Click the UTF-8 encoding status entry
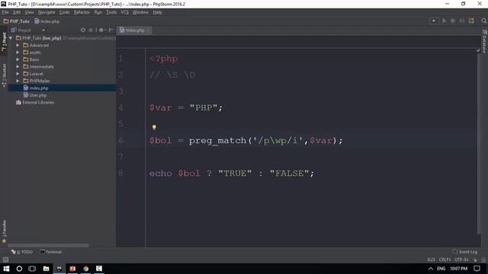 point(461,260)
